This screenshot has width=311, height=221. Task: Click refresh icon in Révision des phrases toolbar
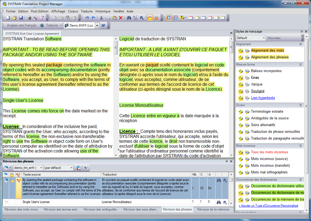point(78,168)
